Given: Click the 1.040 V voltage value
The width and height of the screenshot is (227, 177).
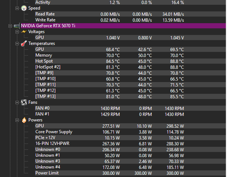Looking at the screenshot, I should pyautogui.click(x=113, y=38).
